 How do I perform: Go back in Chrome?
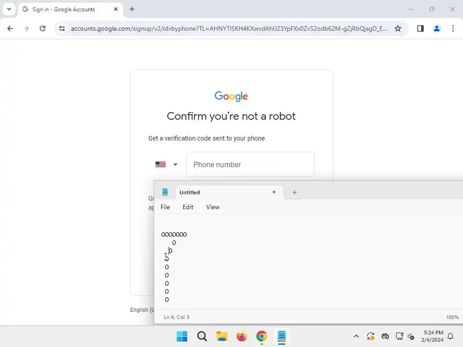click(x=10, y=28)
